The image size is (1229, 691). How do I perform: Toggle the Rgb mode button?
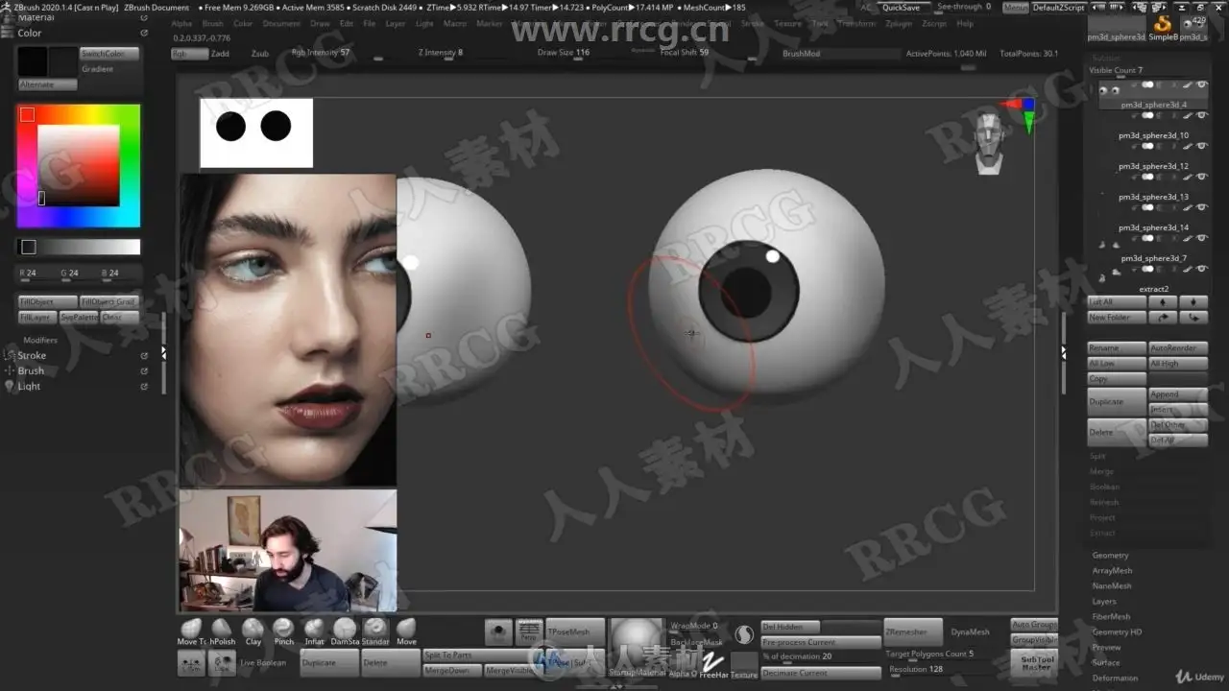pyautogui.click(x=189, y=54)
